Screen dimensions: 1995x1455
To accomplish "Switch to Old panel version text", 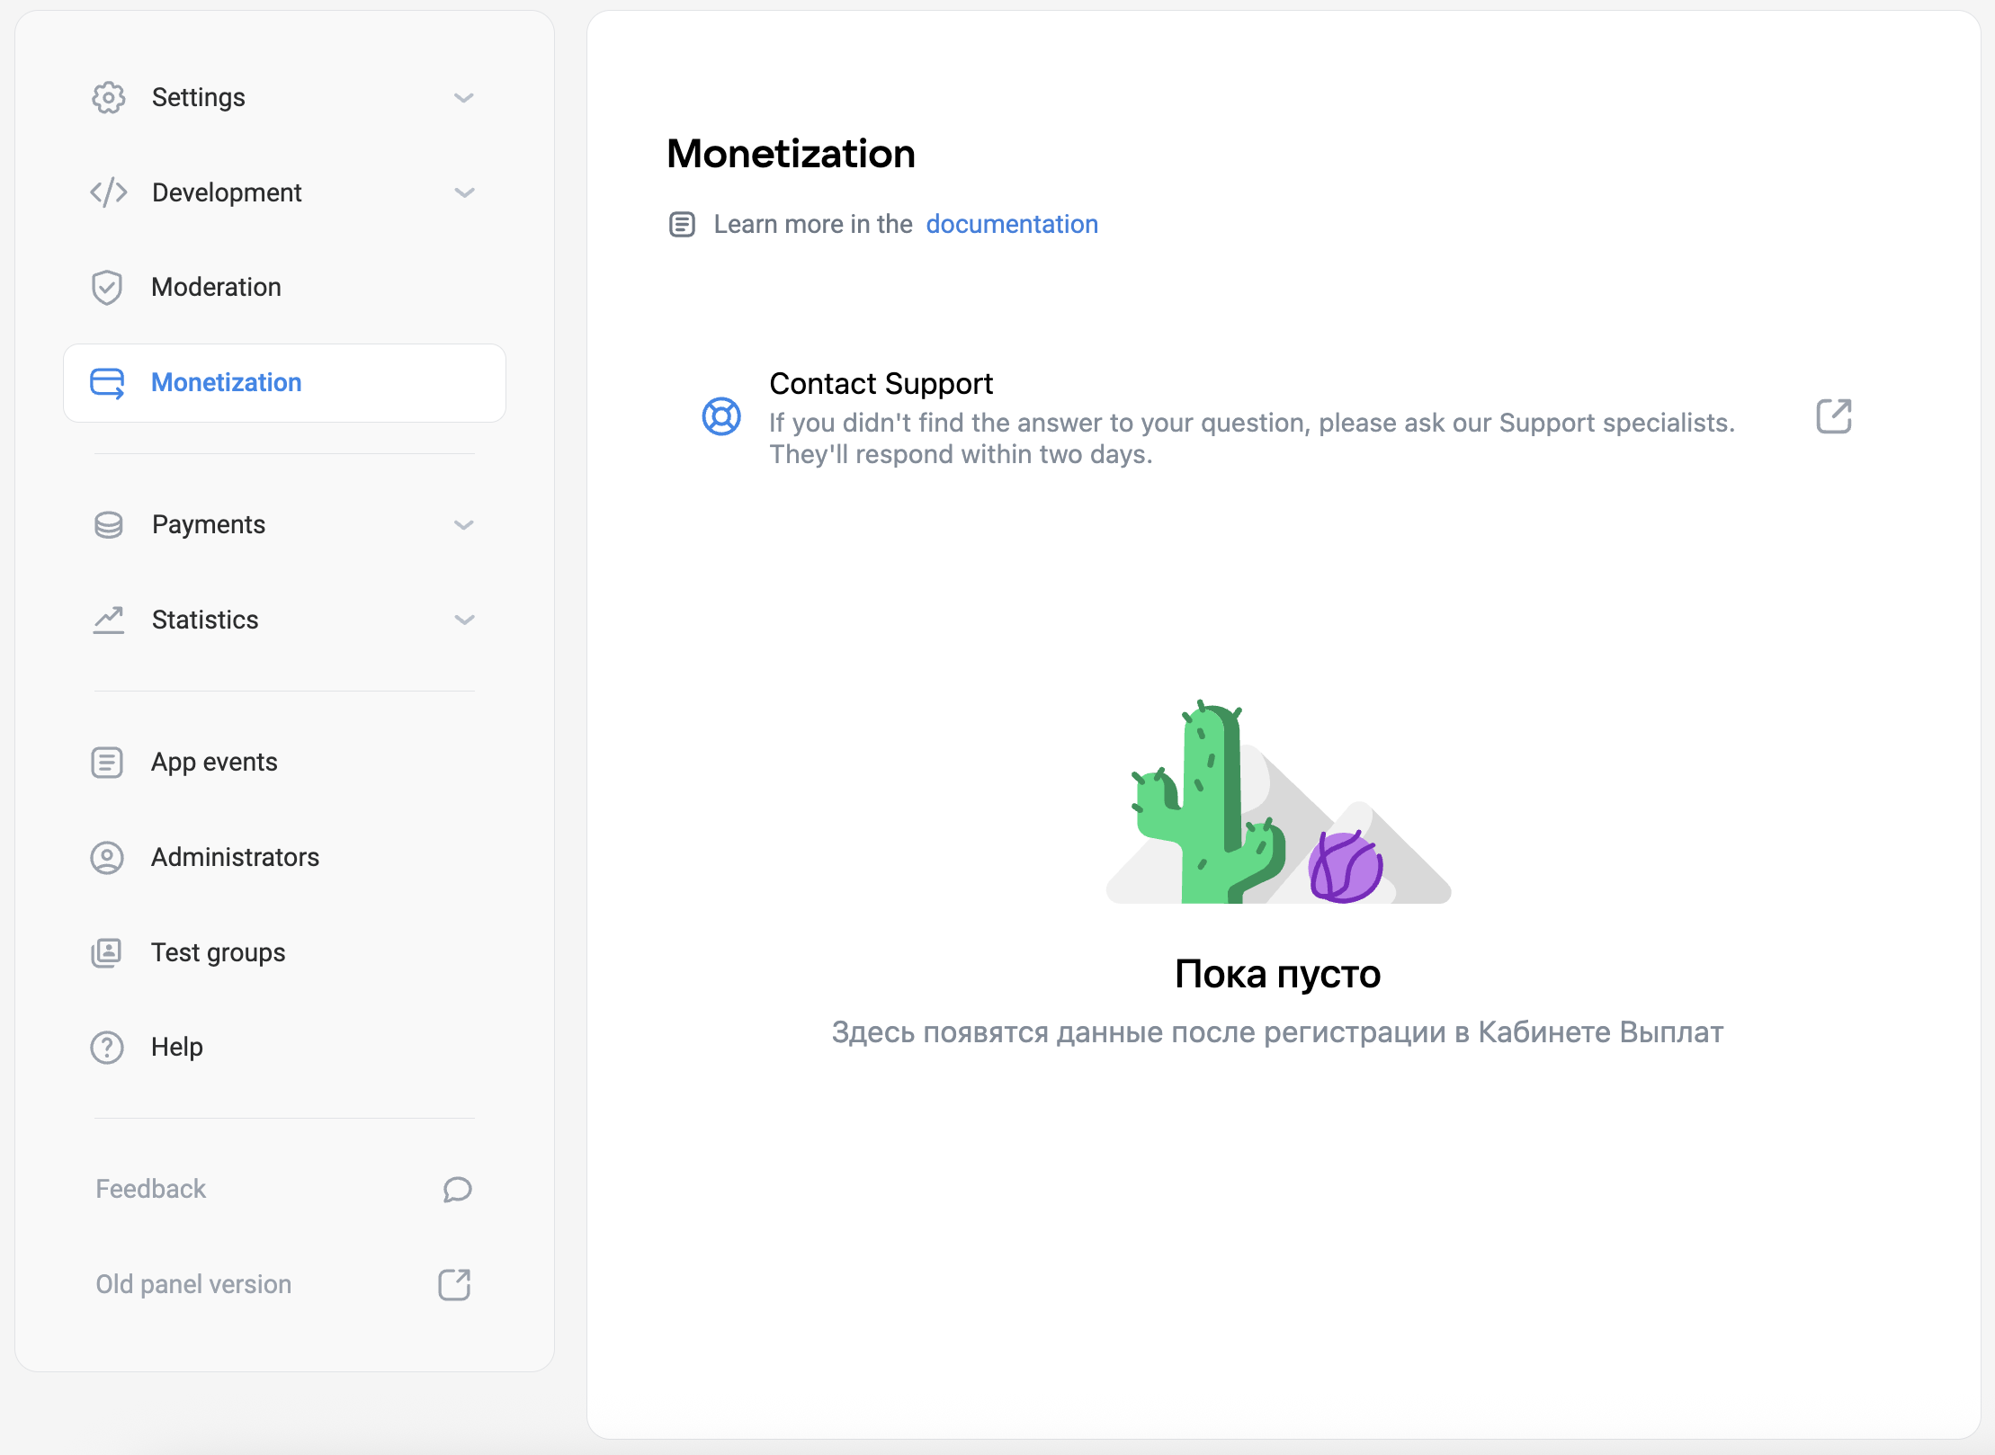I will pos(193,1284).
